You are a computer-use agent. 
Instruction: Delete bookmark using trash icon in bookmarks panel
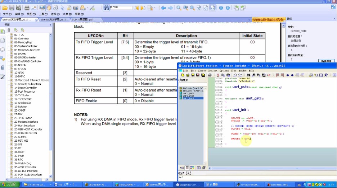(x=9, y=30)
